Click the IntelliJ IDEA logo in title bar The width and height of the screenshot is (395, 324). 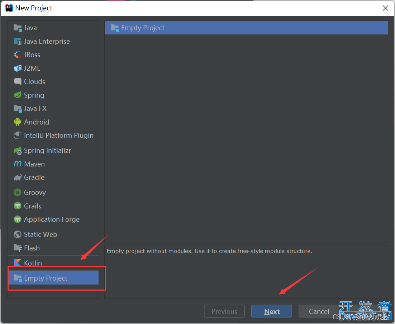pyautogui.click(x=9, y=8)
